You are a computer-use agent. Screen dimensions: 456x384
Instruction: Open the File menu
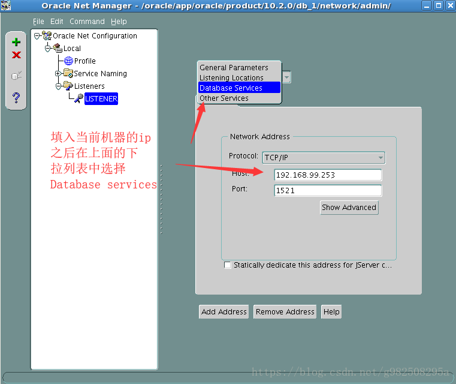(38, 21)
